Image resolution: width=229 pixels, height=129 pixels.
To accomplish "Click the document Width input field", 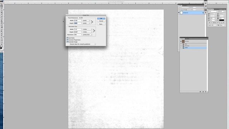I will click(x=78, y=29).
